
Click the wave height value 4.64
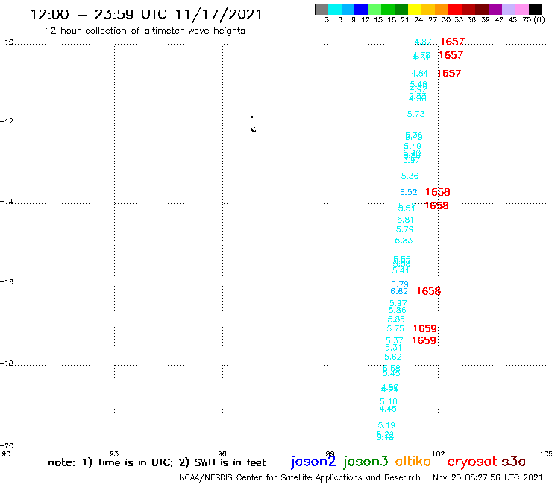419,74
